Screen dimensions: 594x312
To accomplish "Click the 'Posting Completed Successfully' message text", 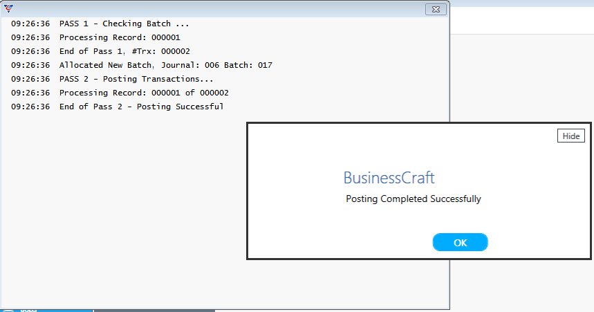I will click(414, 199).
